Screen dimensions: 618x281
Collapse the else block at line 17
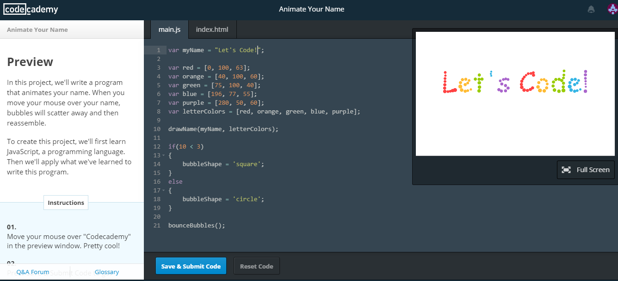point(162,190)
